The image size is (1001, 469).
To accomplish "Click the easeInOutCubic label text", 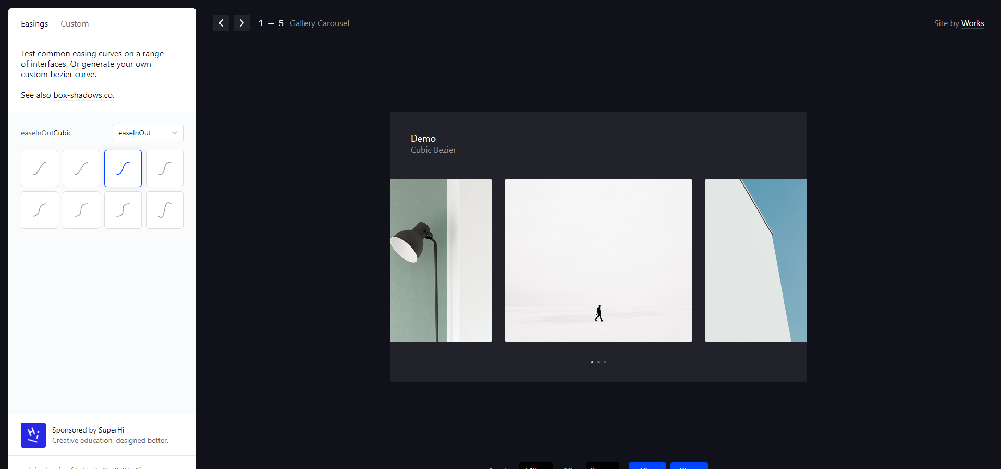I will pos(46,133).
